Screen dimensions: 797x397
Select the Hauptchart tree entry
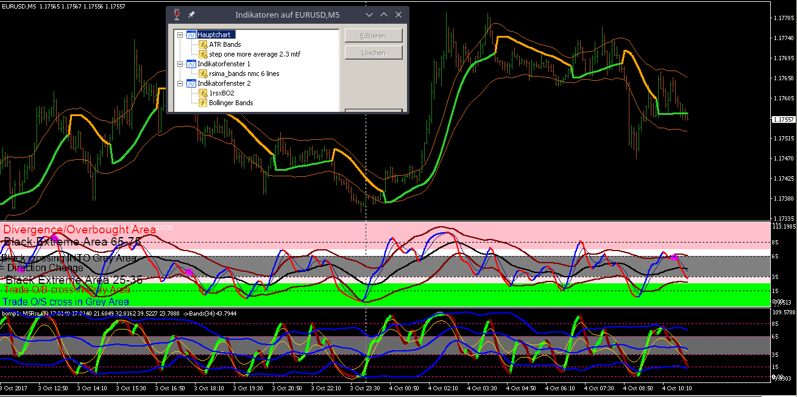pos(215,35)
